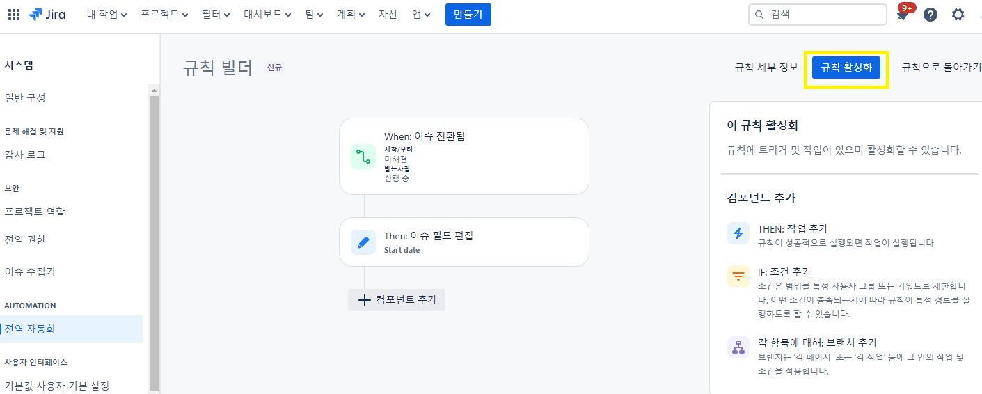Expand the 내 작업 dropdown menu

(x=107, y=15)
